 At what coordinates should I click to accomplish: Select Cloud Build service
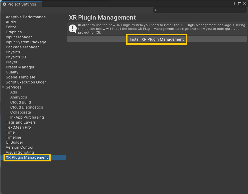point(21,102)
